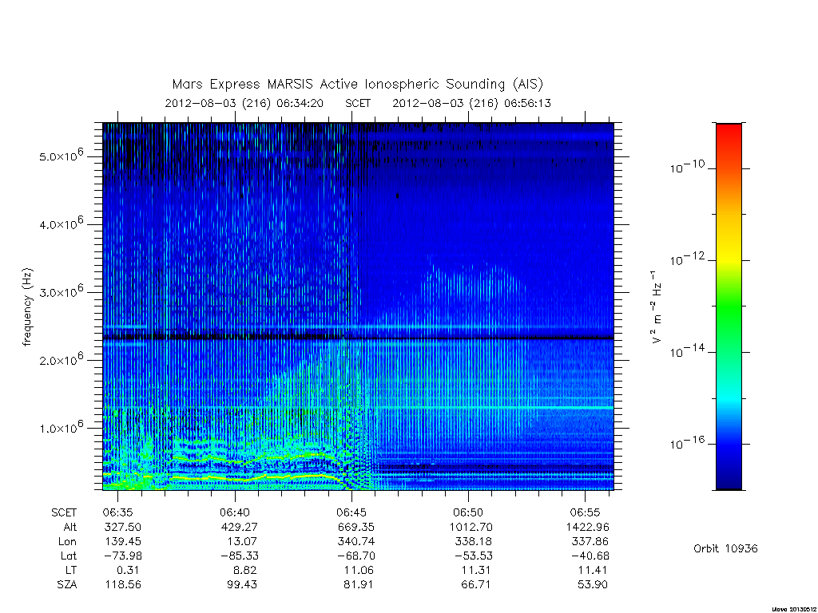This screenshot has width=818, height=613.
Task: Click the latitude value '-40.68'
Action: 589,556
